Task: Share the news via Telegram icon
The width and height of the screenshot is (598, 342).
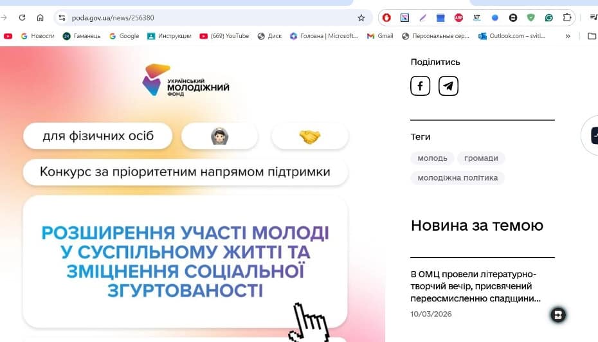Action: coord(448,85)
